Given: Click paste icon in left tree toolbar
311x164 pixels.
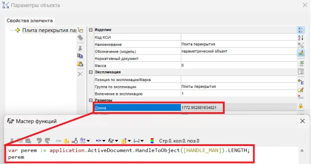Looking at the screenshot, I should (80, 64).
